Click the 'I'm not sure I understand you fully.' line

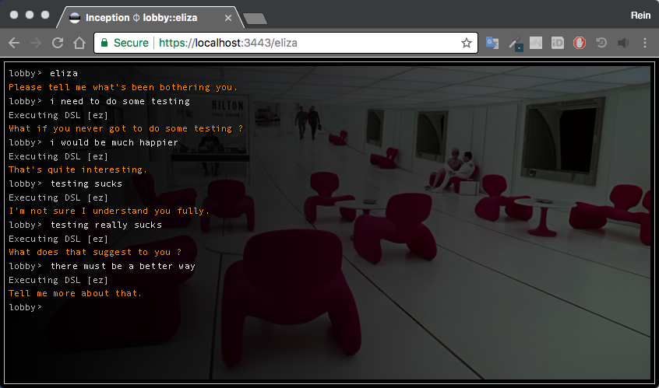[x=109, y=211]
